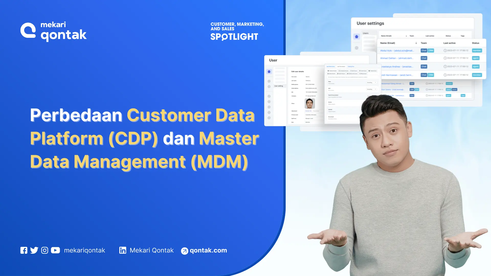This screenshot has height=276, width=491.
Task: Click the clock icon in Ahmad Dahlan row
Action: pos(445,58)
